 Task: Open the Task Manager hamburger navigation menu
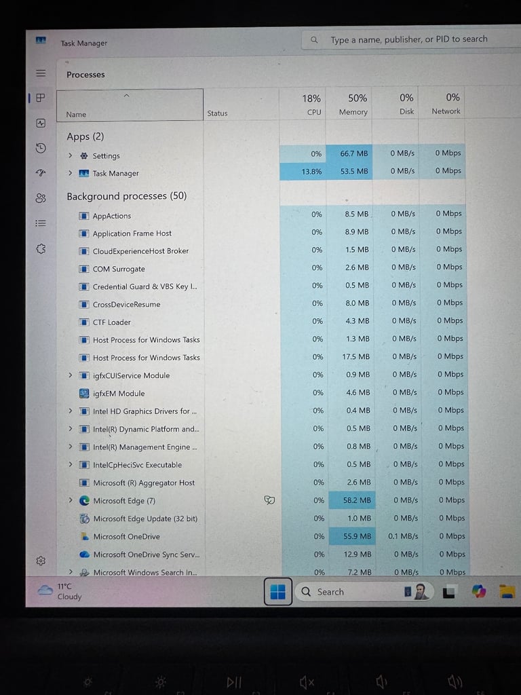coord(41,73)
